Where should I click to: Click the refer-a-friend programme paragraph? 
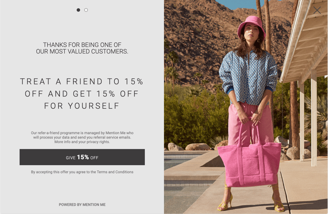click(x=82, y=137)
